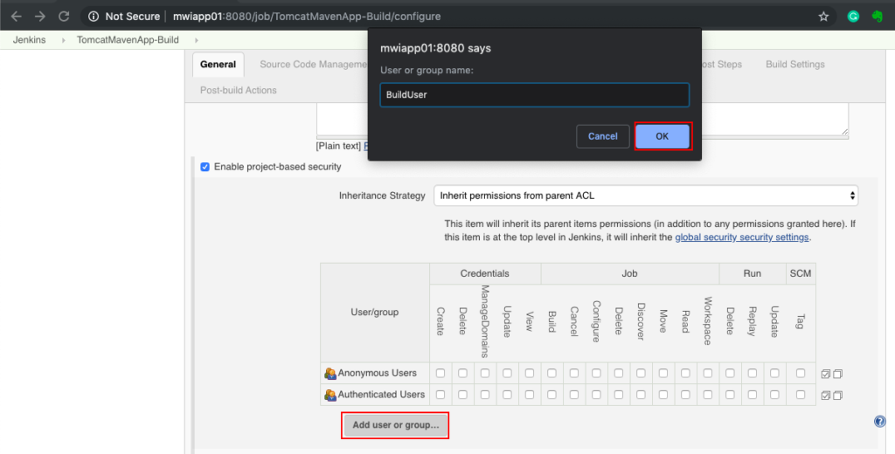Open the Inheritance Strategy dropdown
Image resolution: width=895 pixels, height=454 pixels.
[x=645, y=196]
